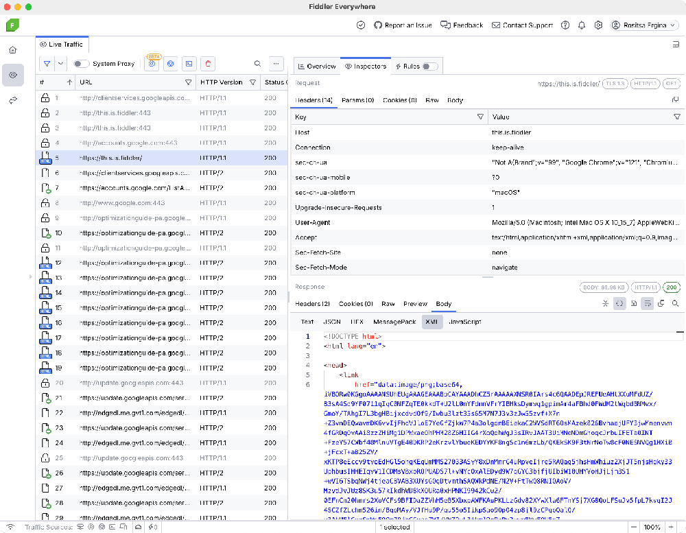Toggle word wrap in Response body toolbar

648,303
